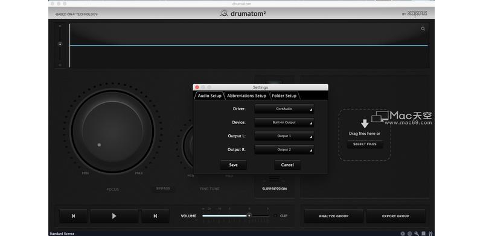Close the Settings dialog with red button
The height and width of the screenshot is (236, 483).
(197, 87)
